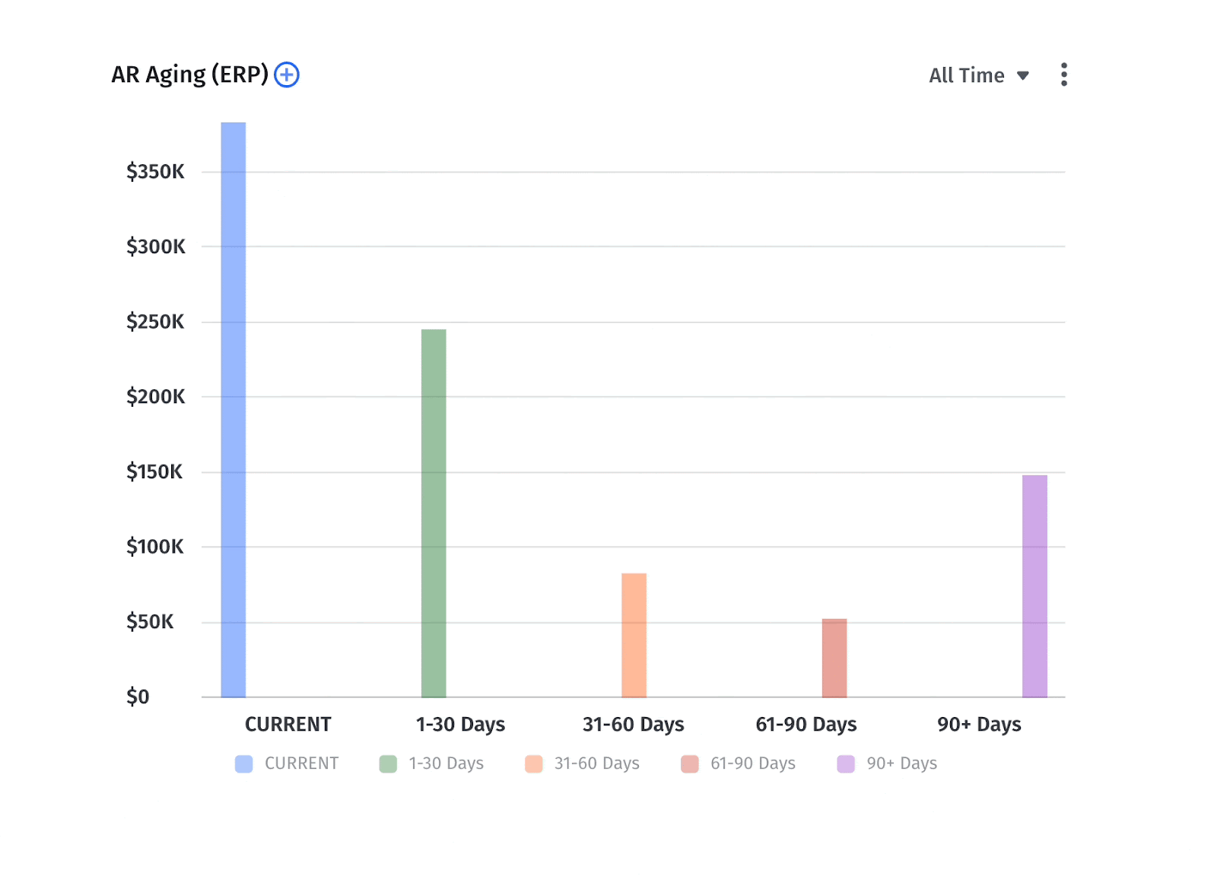Toggle the 31-60 Days legend entry
The image size is (1217, 892).
click(582, 763)
